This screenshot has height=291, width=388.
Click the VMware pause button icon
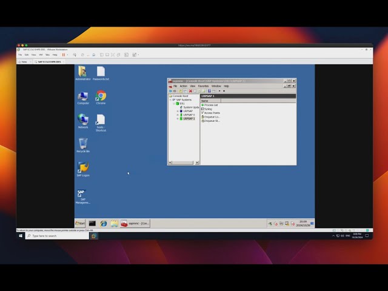[64, 55]
